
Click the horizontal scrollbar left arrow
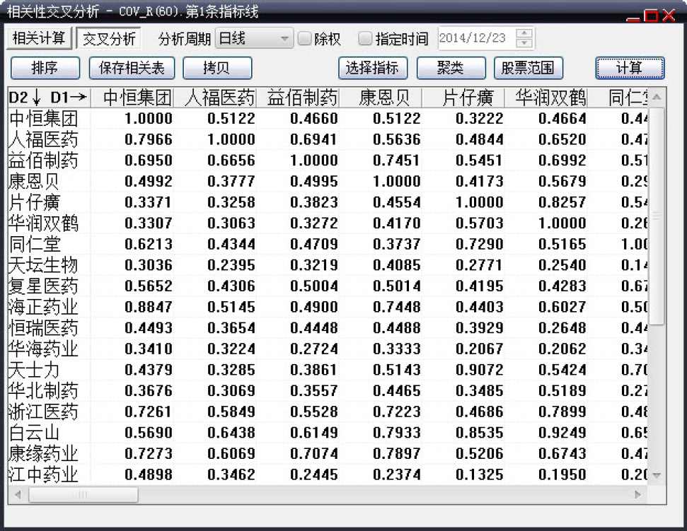point(18,495)
